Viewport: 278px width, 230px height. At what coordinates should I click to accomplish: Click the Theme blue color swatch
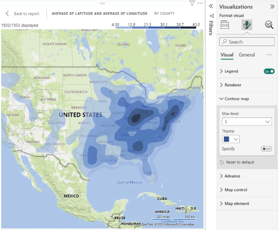(x=227, y=139)
